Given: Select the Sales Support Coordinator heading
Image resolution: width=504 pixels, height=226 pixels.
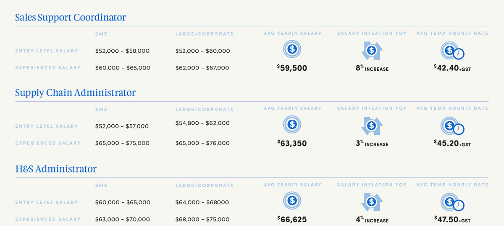Looking at the screenshot, I should click(x=71, y=18).
